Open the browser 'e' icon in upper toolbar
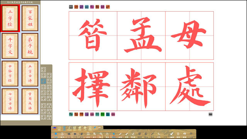Viewport: 247px width, 139px height. tap(80, 127)
